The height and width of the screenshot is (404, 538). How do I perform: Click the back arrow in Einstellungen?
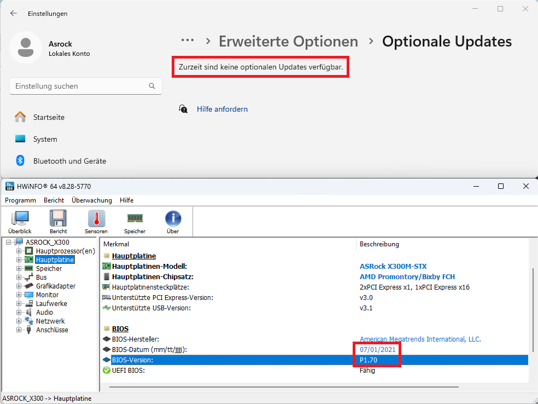coord(14,13)
